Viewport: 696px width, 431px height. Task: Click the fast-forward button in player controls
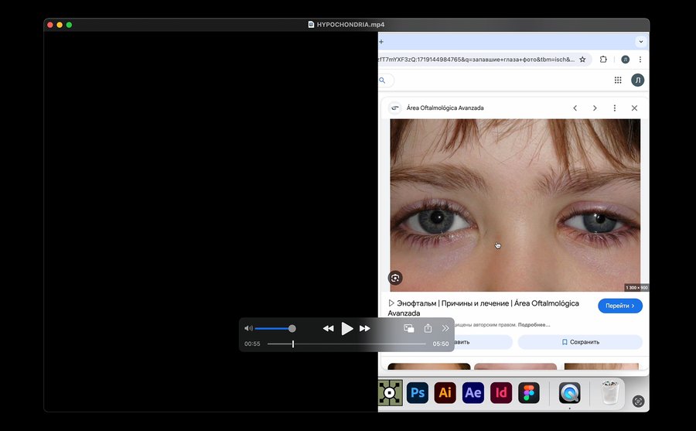point(365,329)
